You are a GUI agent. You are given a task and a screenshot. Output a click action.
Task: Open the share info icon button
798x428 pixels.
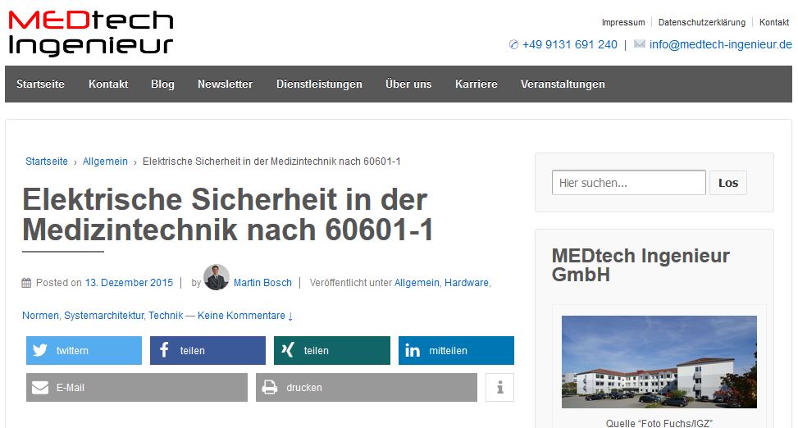(499, 387)
